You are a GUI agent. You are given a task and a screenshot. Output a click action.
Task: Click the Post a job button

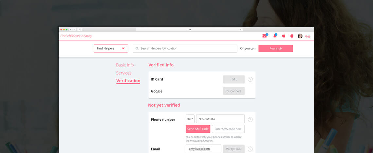click(276, 48)
